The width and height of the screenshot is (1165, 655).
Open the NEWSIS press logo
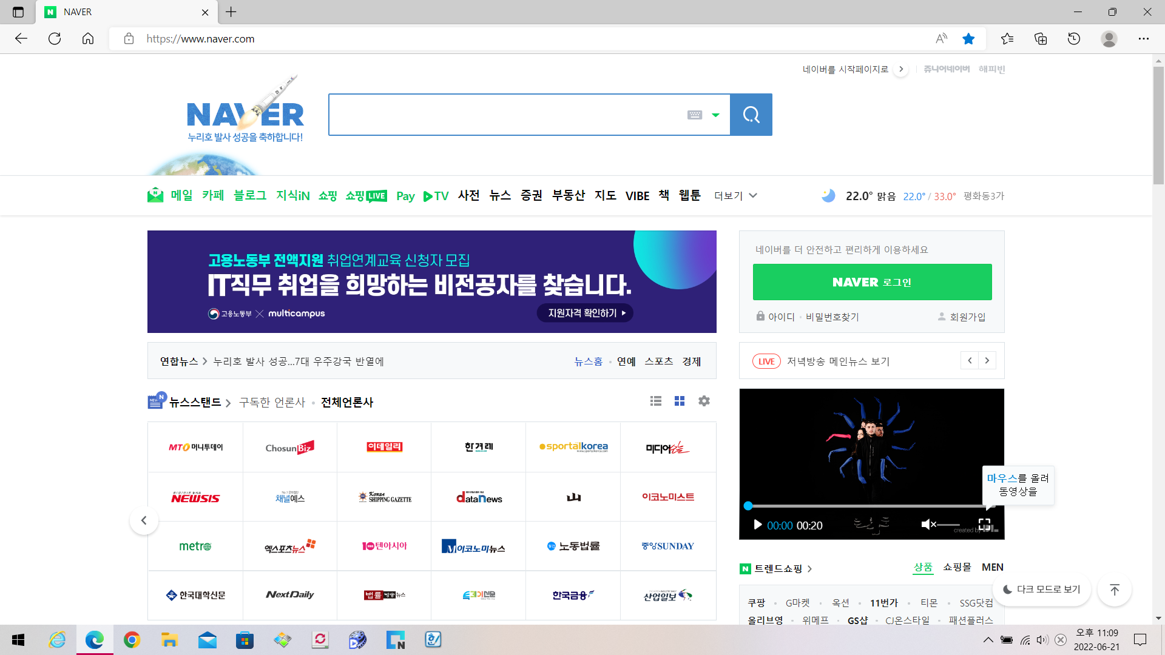point(195,497)
